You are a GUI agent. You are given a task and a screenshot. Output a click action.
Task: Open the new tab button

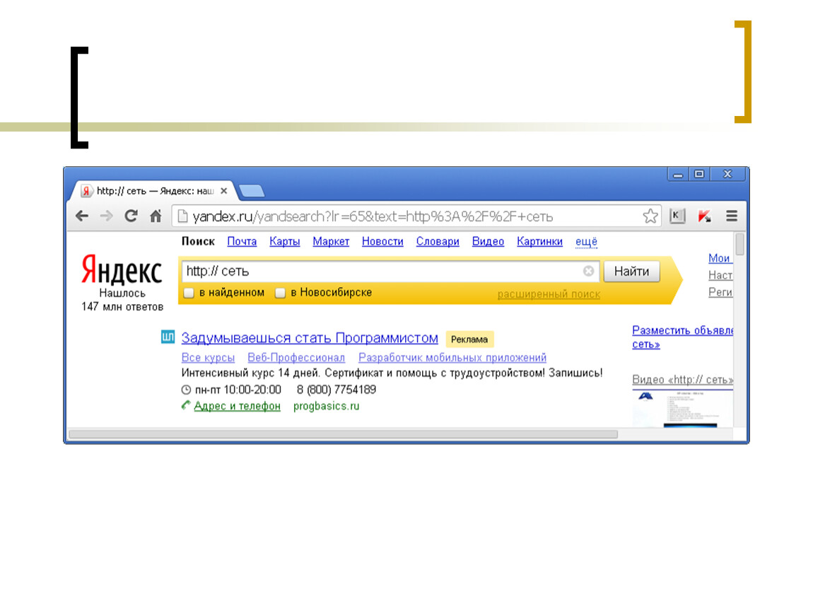(251, 191)
